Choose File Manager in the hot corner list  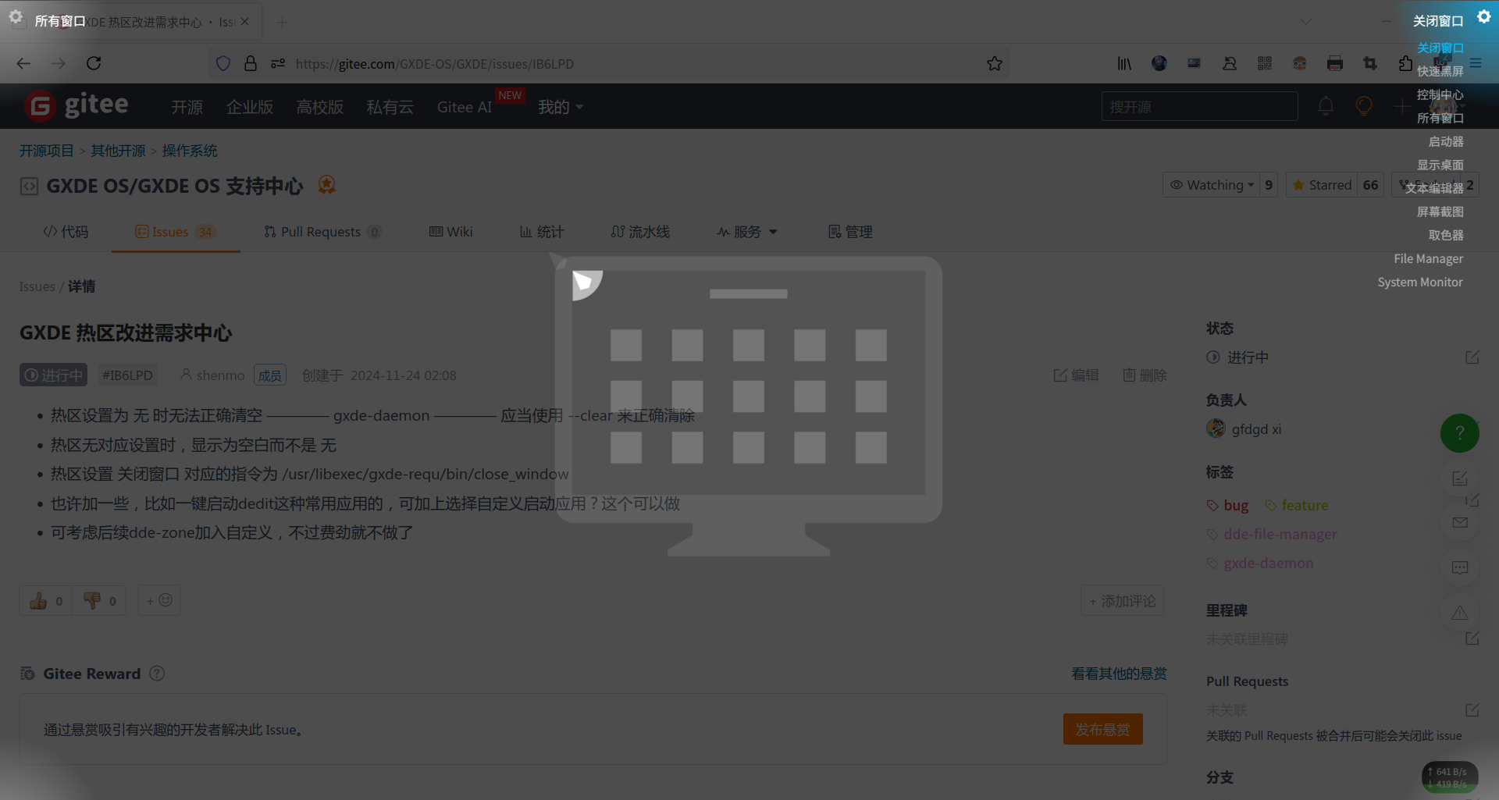tap(1428, 258)
